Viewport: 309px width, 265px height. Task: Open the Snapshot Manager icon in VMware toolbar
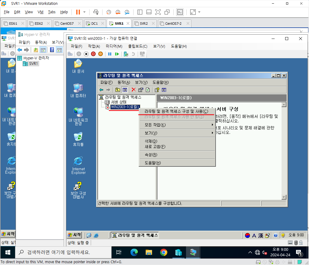(127, 12)
